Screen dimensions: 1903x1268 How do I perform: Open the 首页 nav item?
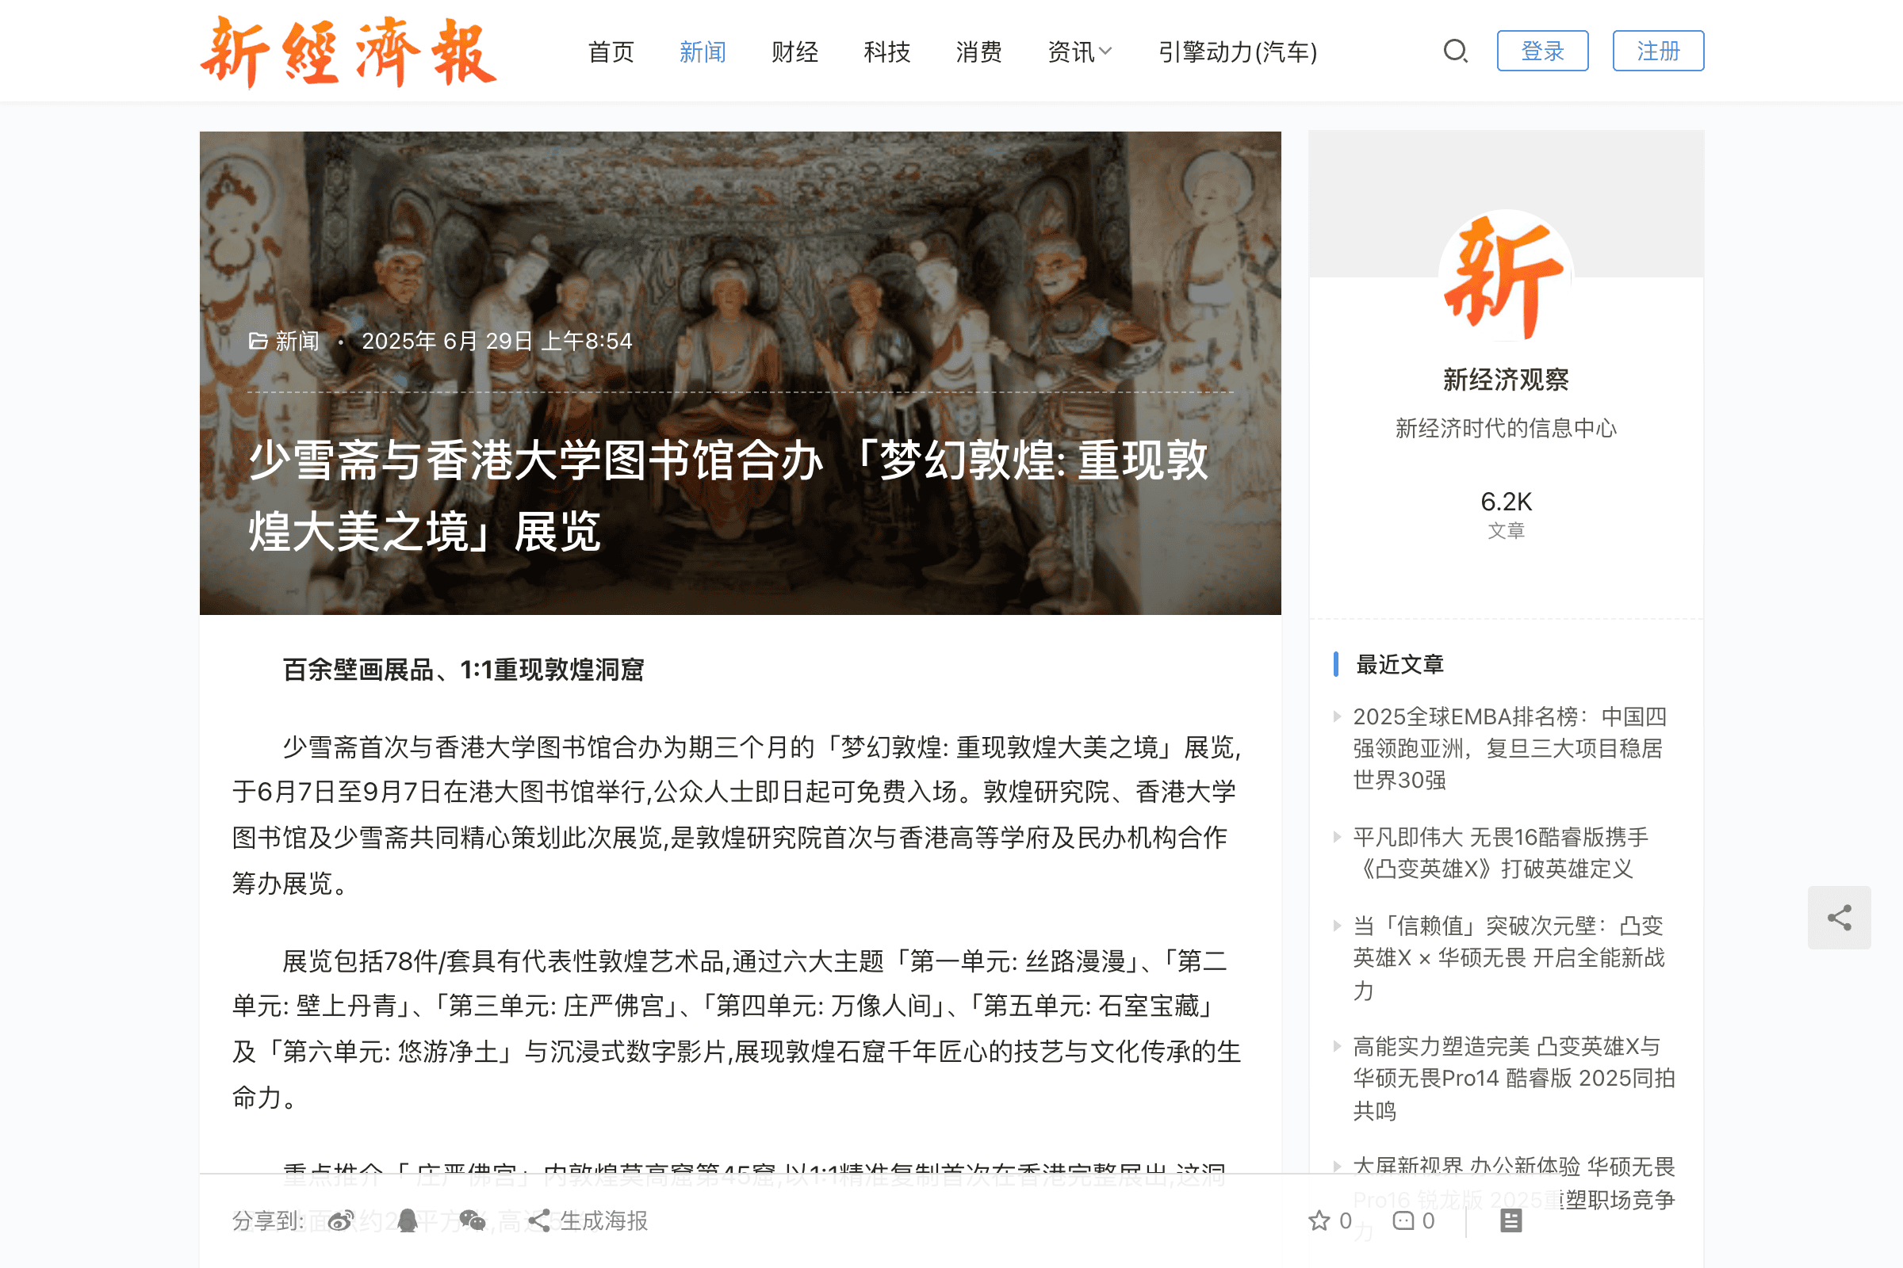click(x=611, y=52)
